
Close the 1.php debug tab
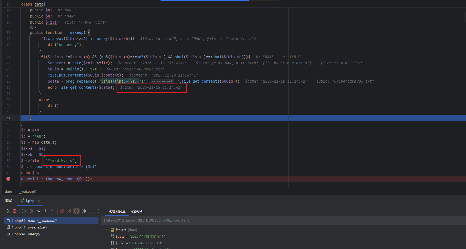(39, 201)
